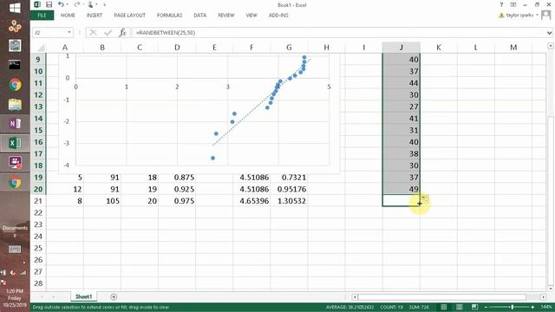The width and height of the screenshot is (555, 312).
Task: Open the first Chrome icon in taskbar
Action: pos(15,85)
